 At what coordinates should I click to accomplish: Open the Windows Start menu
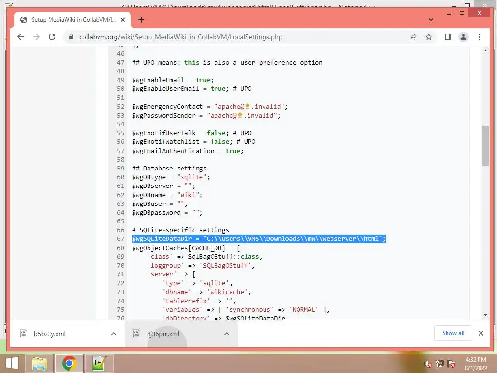point(12,363)
